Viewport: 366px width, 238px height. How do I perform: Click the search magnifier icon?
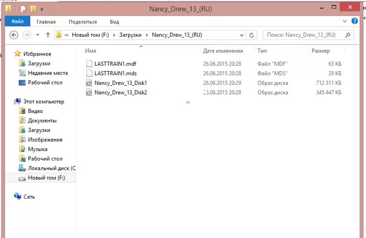click(x=348, y=35)
